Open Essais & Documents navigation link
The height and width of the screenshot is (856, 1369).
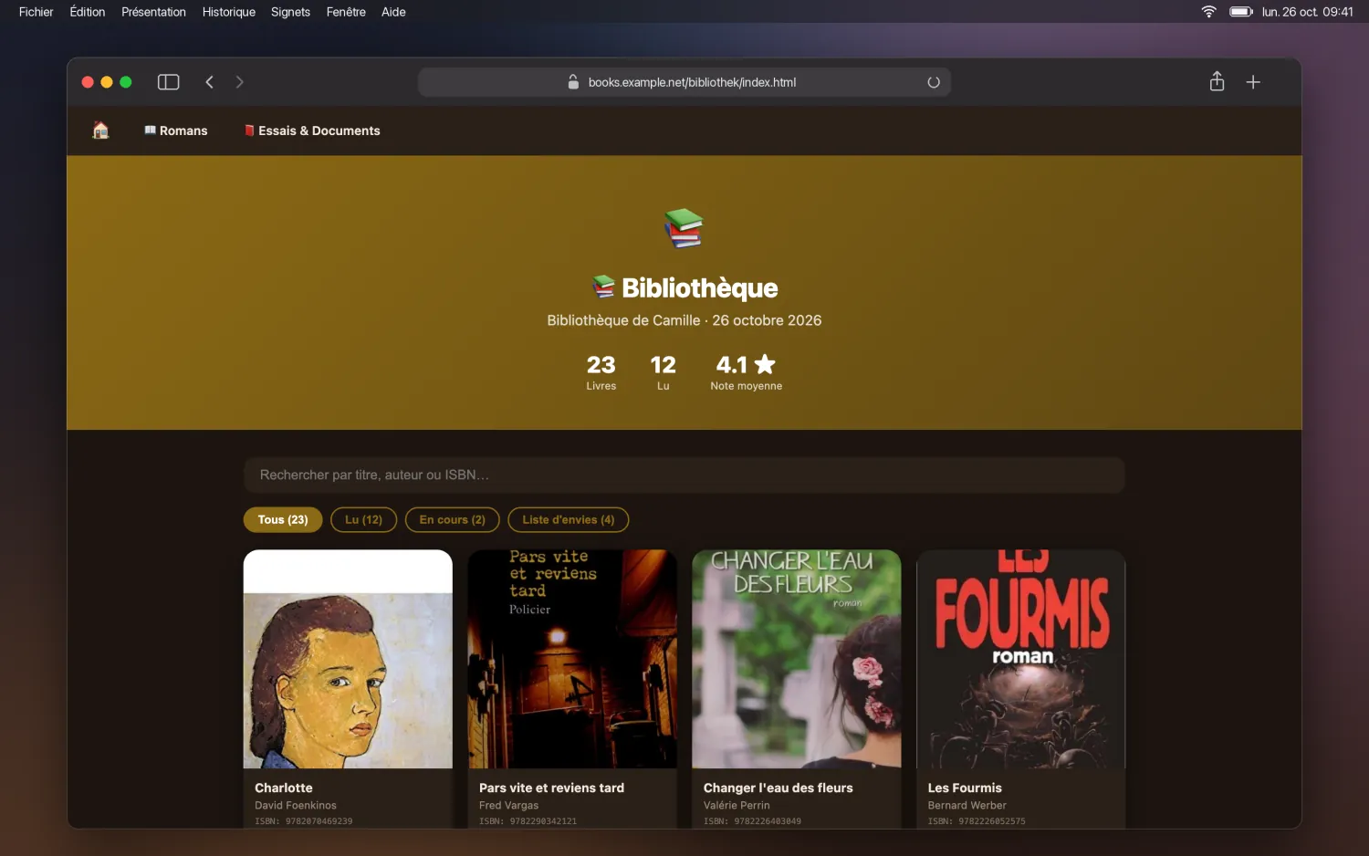312,130
